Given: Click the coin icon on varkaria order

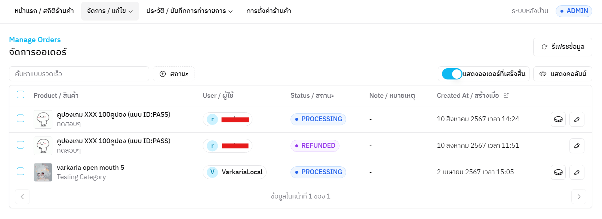Looking at the screenshot, I should coord(558,172).
